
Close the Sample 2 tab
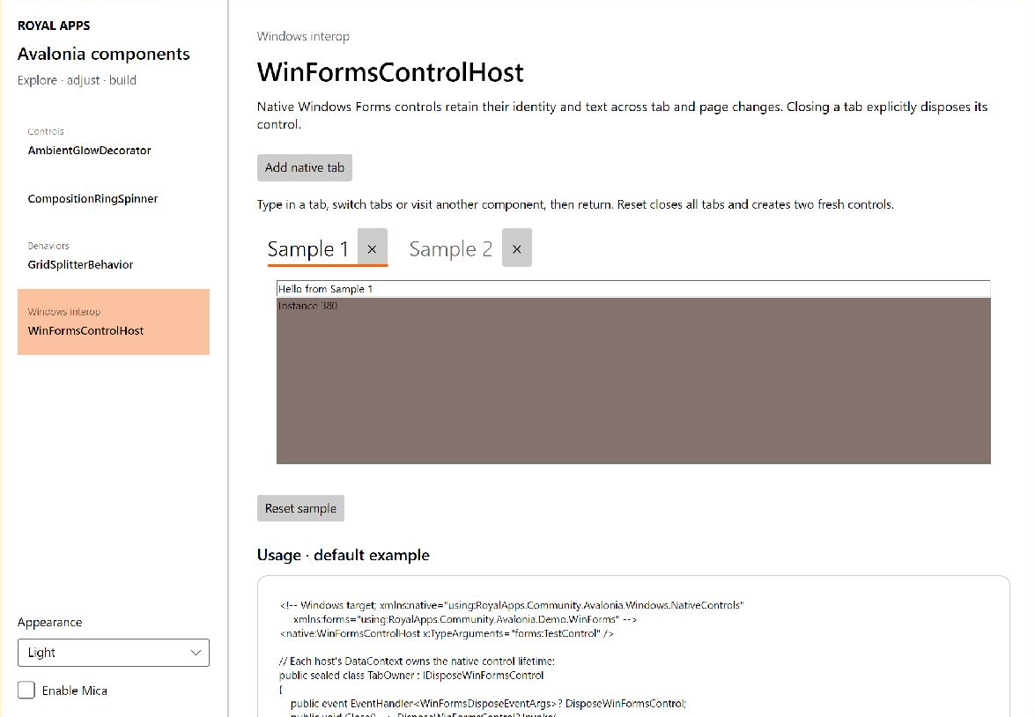517,248
